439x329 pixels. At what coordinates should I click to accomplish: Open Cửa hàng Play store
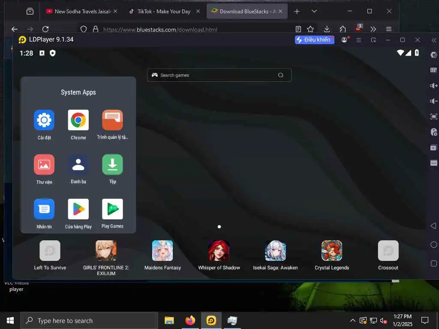pyautogui.click(x=78, y=209)
